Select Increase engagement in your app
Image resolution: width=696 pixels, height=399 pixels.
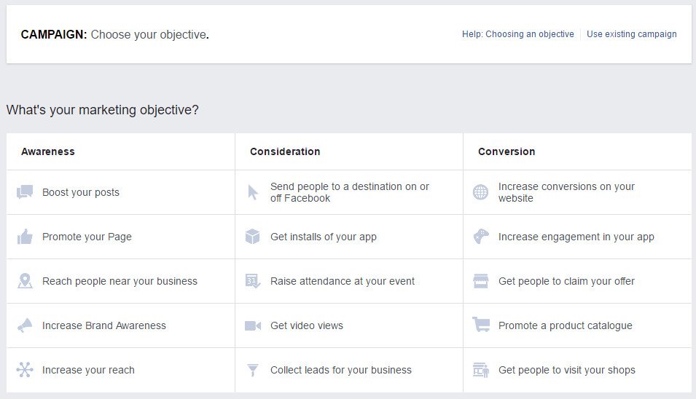pyautogui.click(x=577, y=237)
